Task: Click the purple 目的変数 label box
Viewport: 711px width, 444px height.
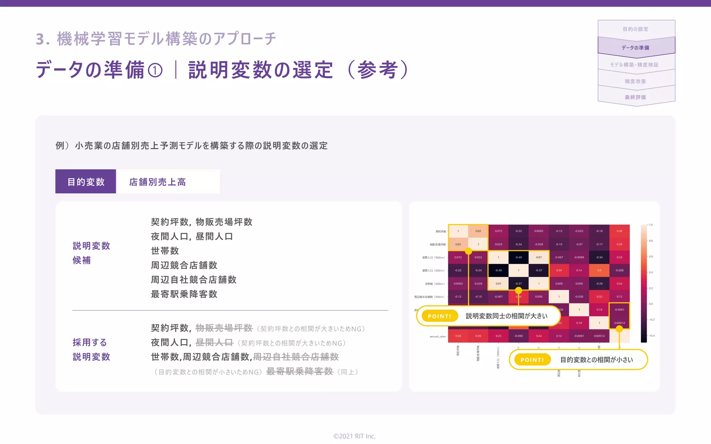Action: point(86,181)
